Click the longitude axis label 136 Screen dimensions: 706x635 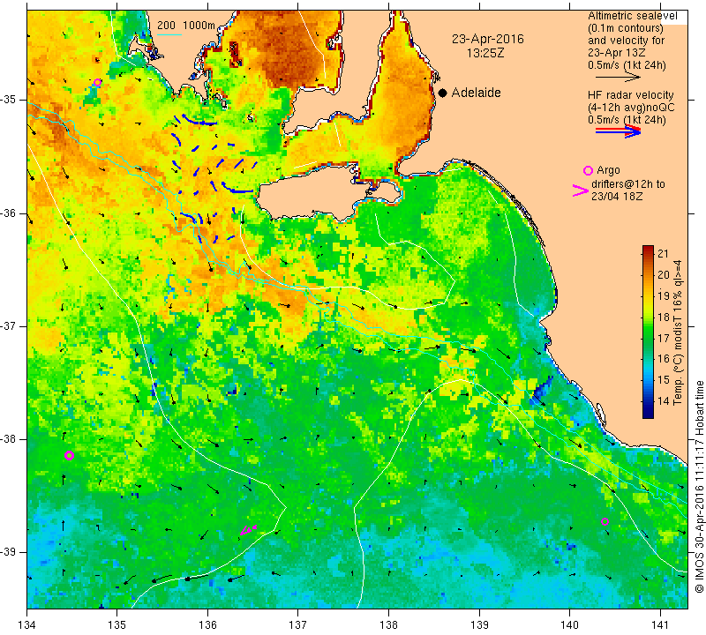207,624
